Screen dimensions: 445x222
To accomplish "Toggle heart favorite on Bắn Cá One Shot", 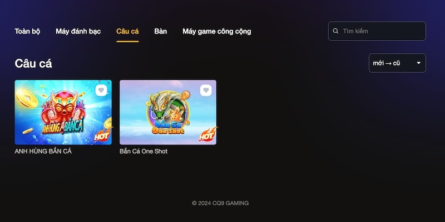I will pos(206,90).
